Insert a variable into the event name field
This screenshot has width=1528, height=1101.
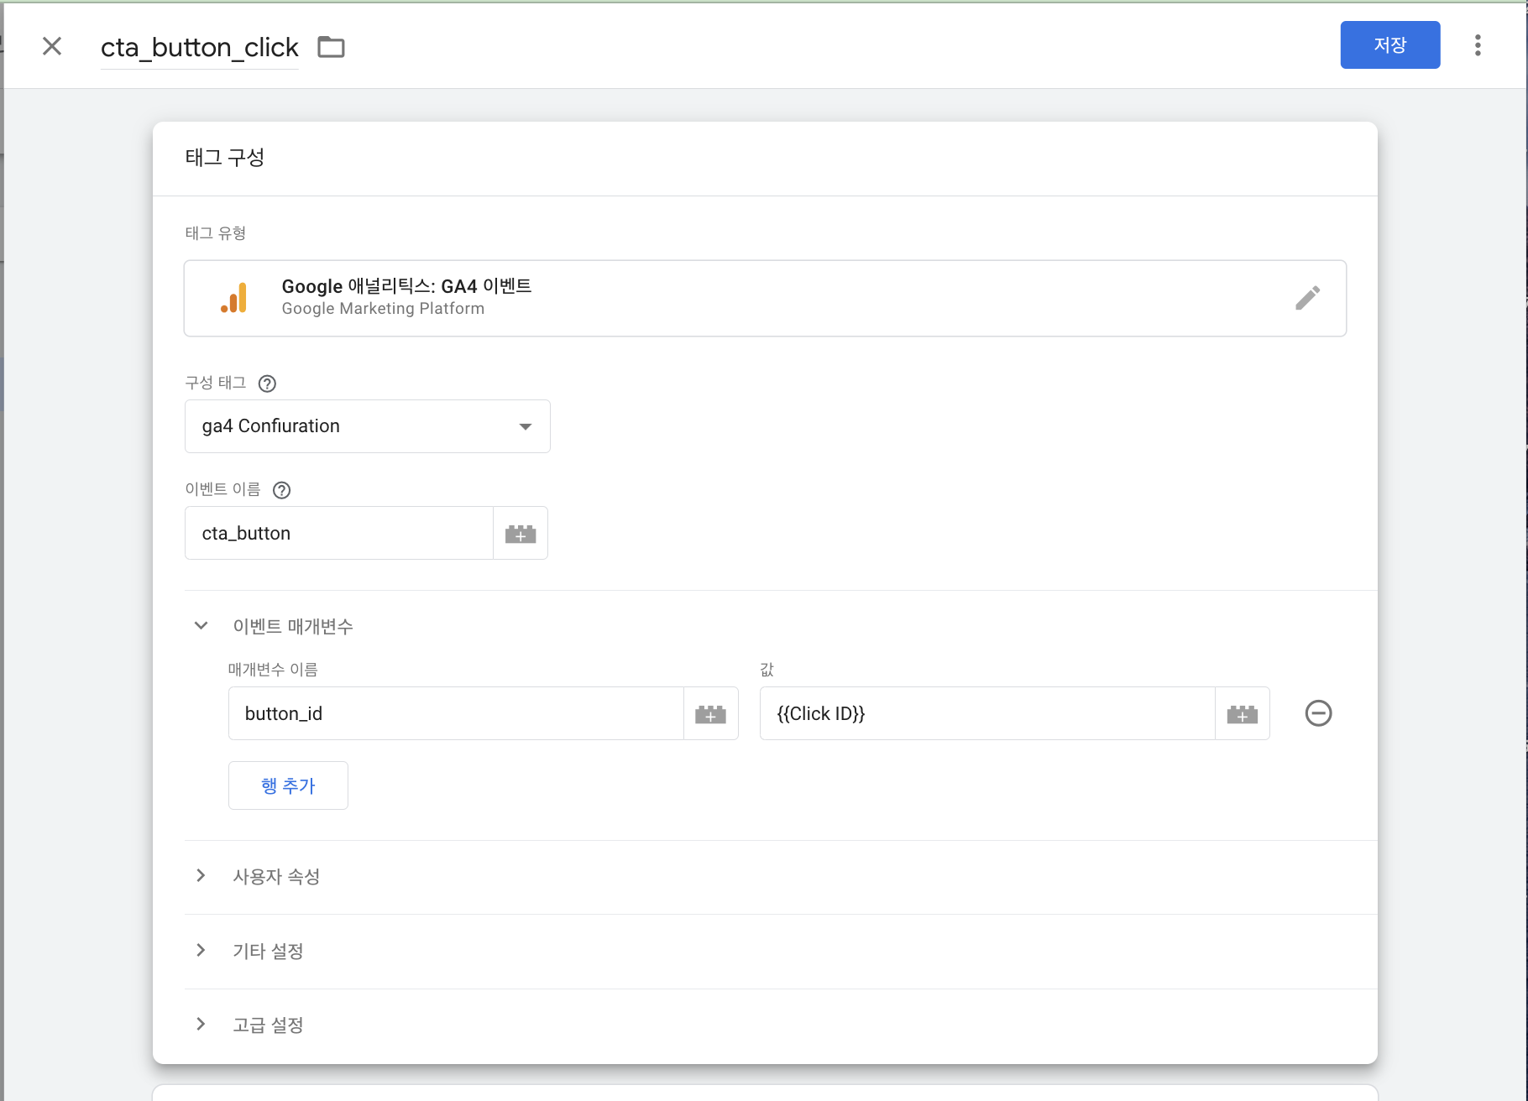521,534
